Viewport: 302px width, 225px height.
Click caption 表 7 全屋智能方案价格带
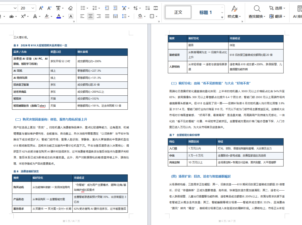[x=185, y=135]
